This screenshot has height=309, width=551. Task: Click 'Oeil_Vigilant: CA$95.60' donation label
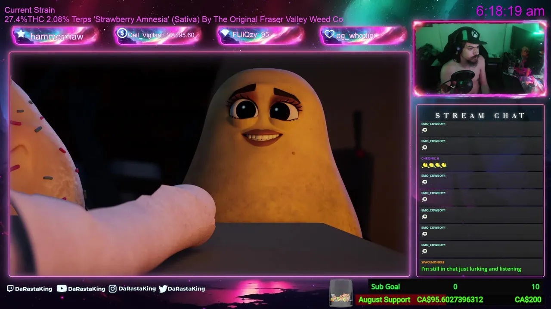[x=161, y=35]
